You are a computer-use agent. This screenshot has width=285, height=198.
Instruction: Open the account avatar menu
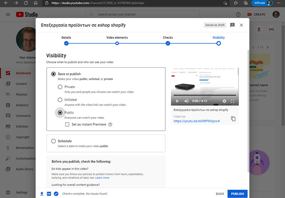pos(276,14)
